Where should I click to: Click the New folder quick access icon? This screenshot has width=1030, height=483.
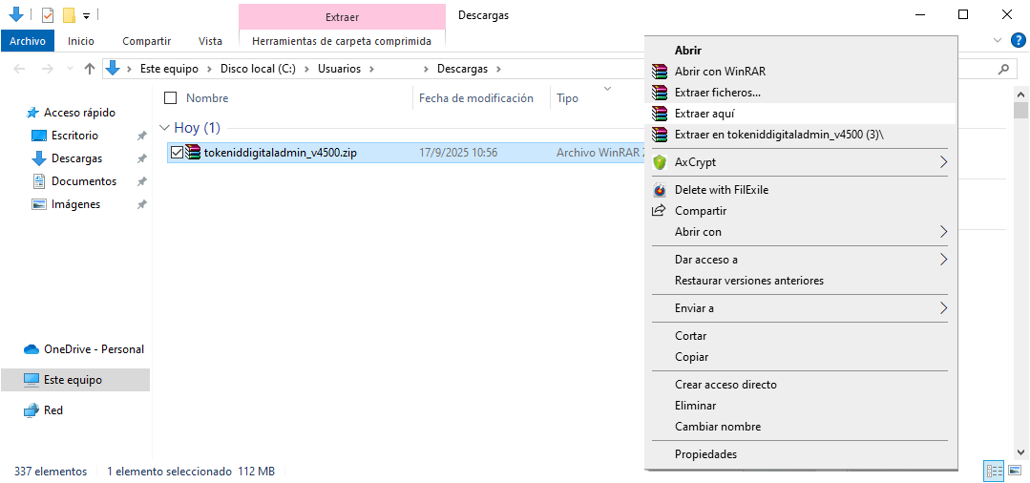[x=69, y=15]
